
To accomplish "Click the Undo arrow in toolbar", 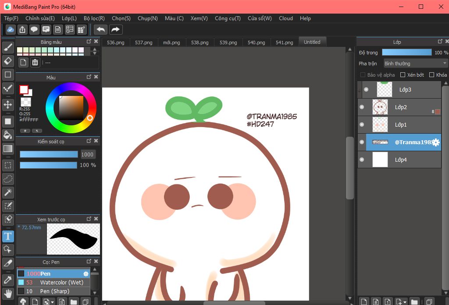I will click(x=100, y=29).
